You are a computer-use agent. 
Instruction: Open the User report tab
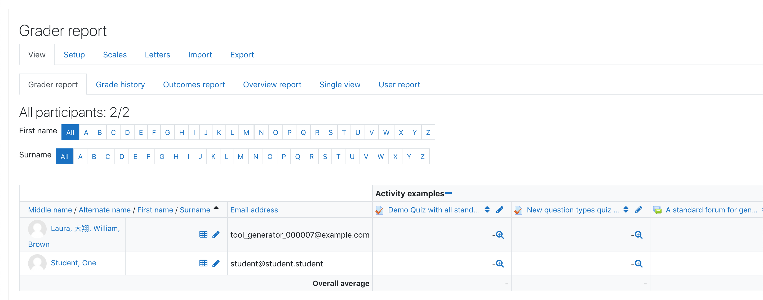[x=399, y=85]
